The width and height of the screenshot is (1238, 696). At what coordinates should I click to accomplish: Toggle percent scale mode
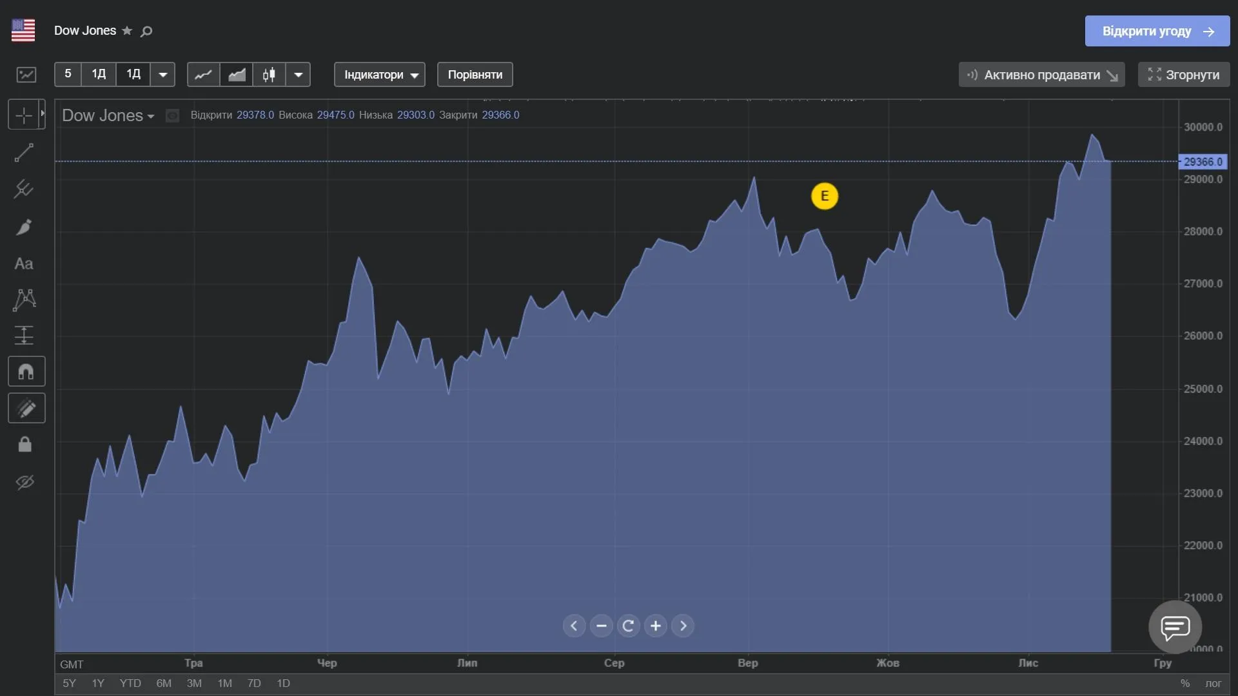click(x=1185, y=683)
